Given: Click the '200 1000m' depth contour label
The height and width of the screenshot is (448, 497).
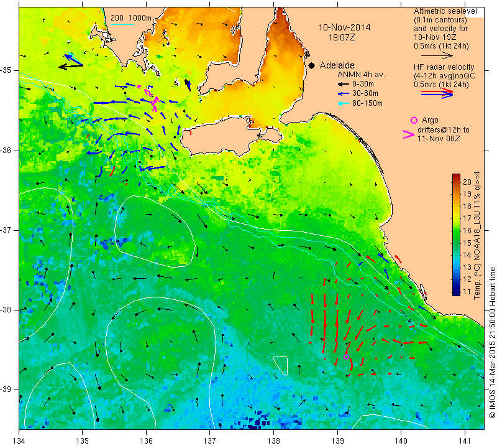Looking at the screenshot, I should coord(131,18).
